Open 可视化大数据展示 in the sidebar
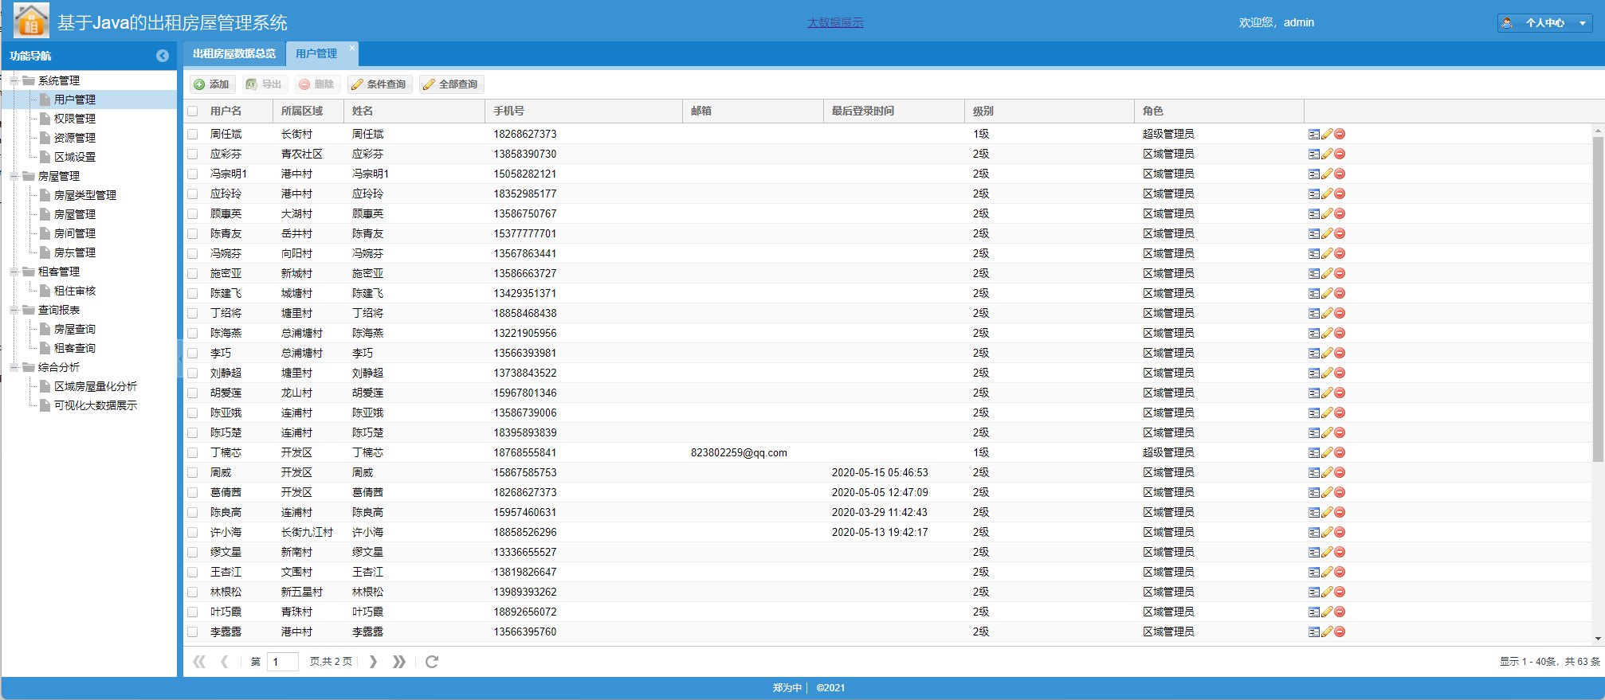This screenshot has height=700, width=1605. [96, 405]
